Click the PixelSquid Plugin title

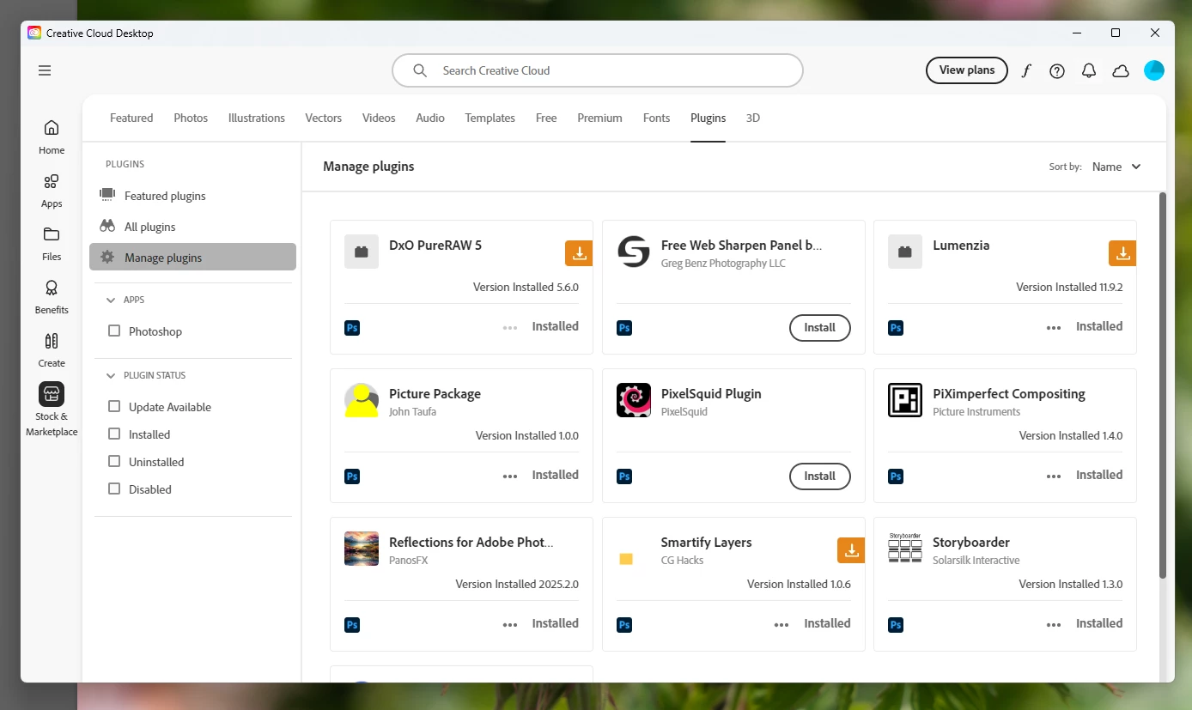coord(711,394)
